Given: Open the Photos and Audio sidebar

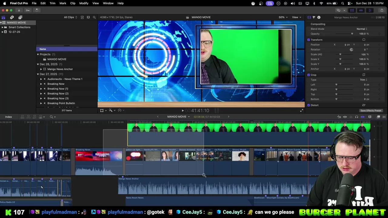Looking at the screenshot, I should pos(12,17).
